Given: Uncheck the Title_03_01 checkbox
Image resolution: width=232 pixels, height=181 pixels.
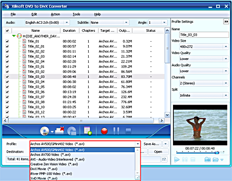Looking at the screenshot, I should [7, 66].
